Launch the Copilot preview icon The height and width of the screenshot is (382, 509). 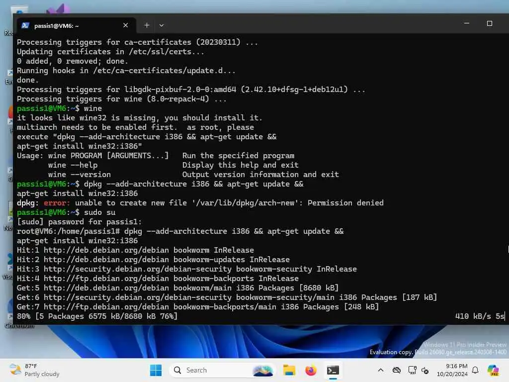point(493,370)
